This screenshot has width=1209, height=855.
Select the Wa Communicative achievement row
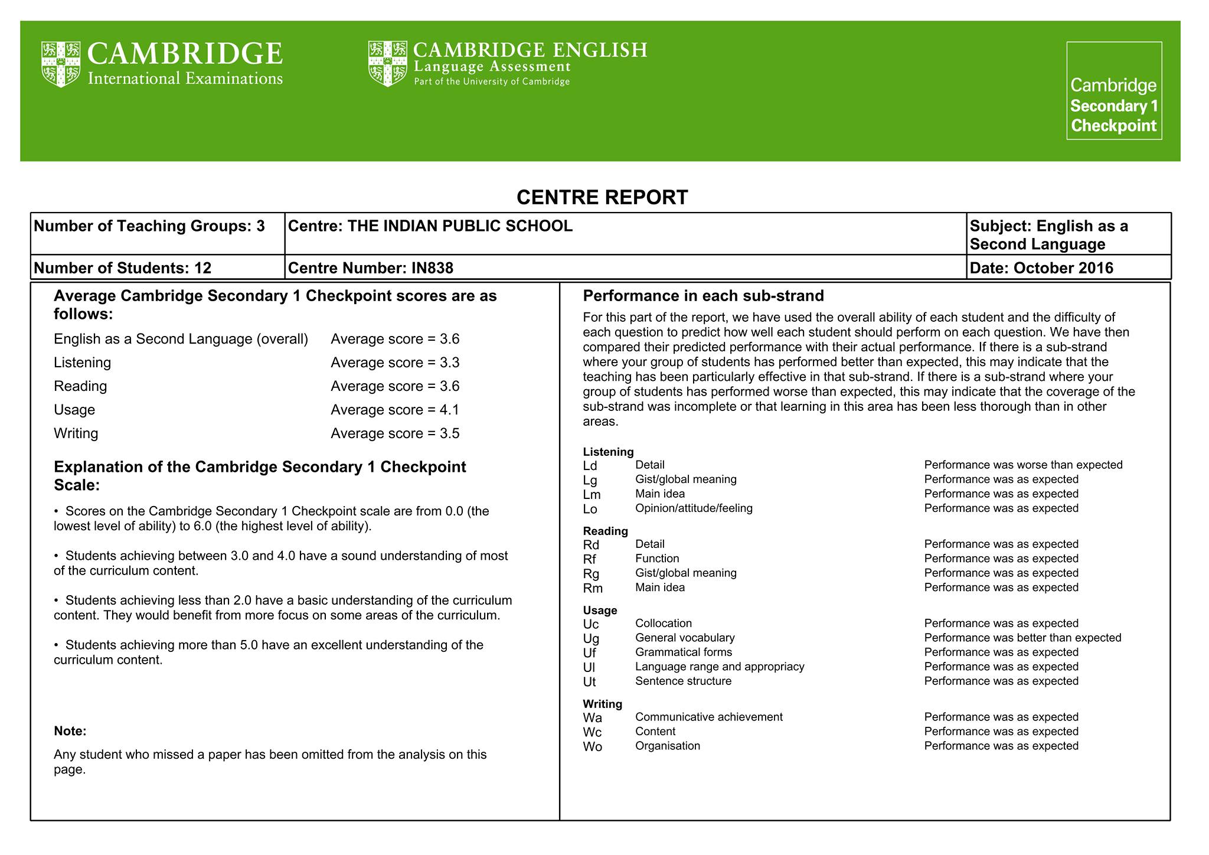click(x=831, y=717)
